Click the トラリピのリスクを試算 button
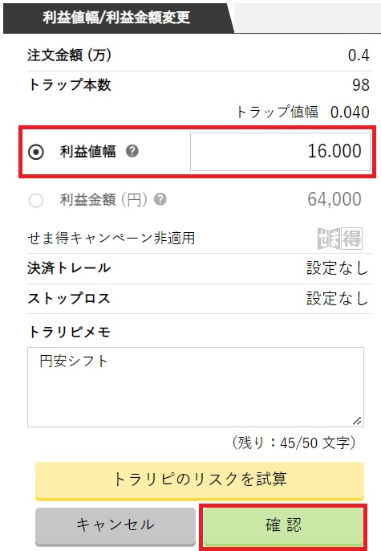This screenshot has width=381, height=551. (200, 480)
